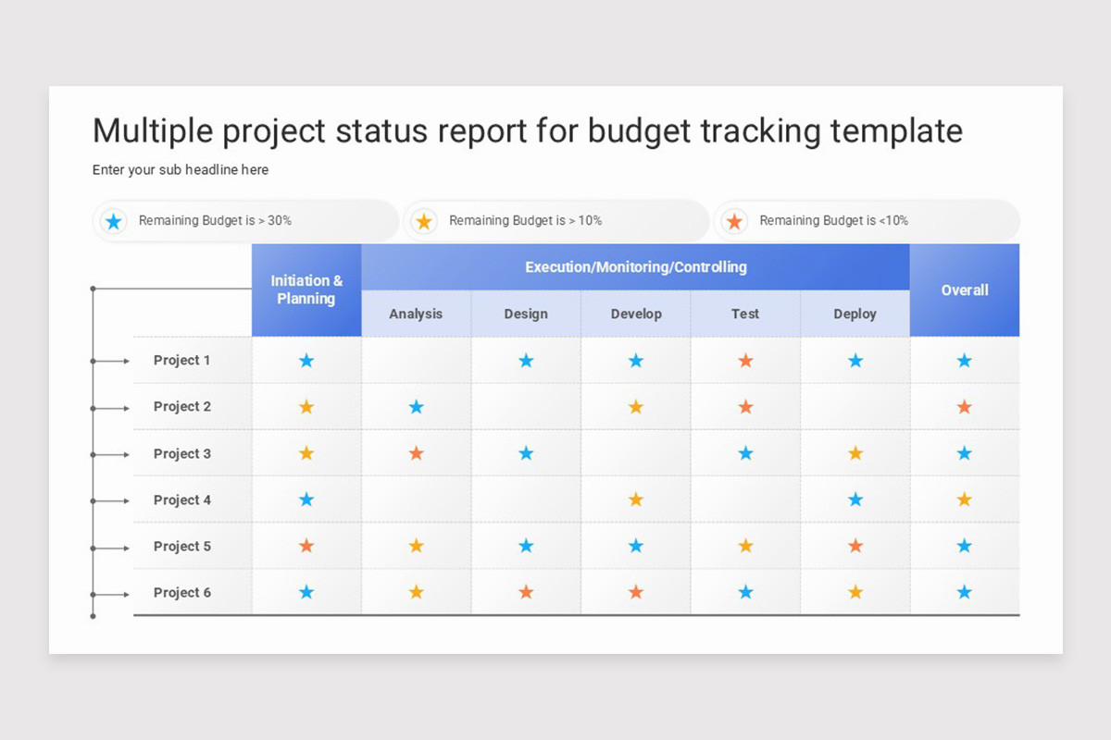Select the Project 4 row label
The height and width of the screenshot is (740, 1111).
coord(182,499)
